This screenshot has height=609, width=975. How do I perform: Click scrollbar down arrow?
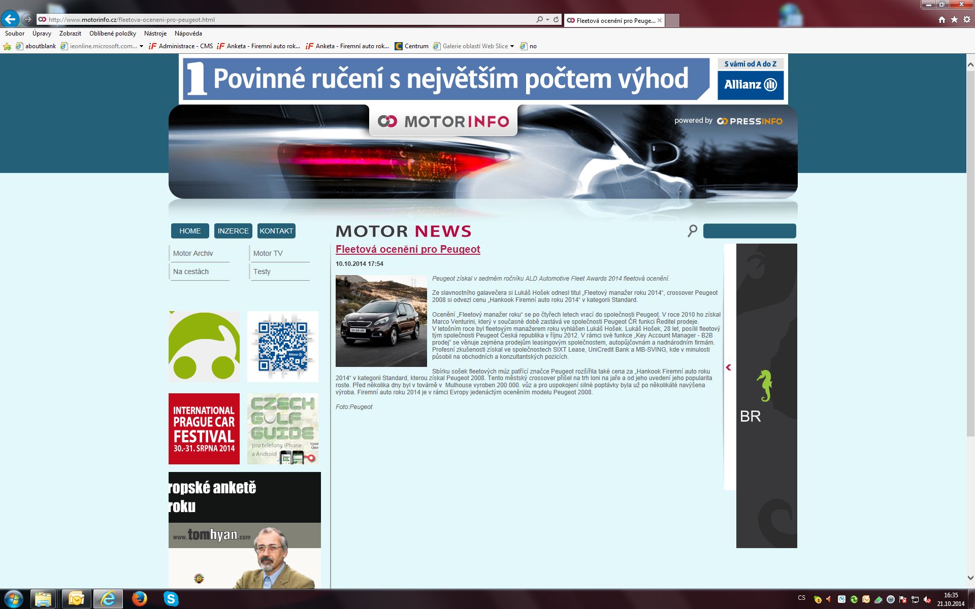pyautogui.click(x=970, y=578)
